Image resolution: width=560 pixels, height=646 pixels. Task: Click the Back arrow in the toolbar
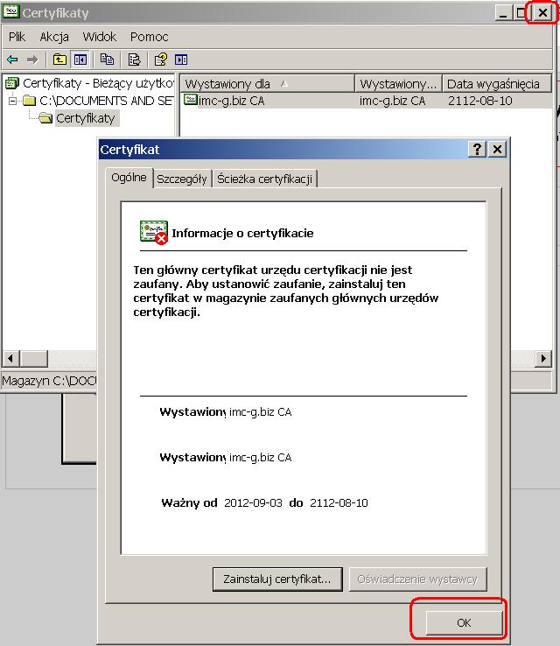(12, 60)
